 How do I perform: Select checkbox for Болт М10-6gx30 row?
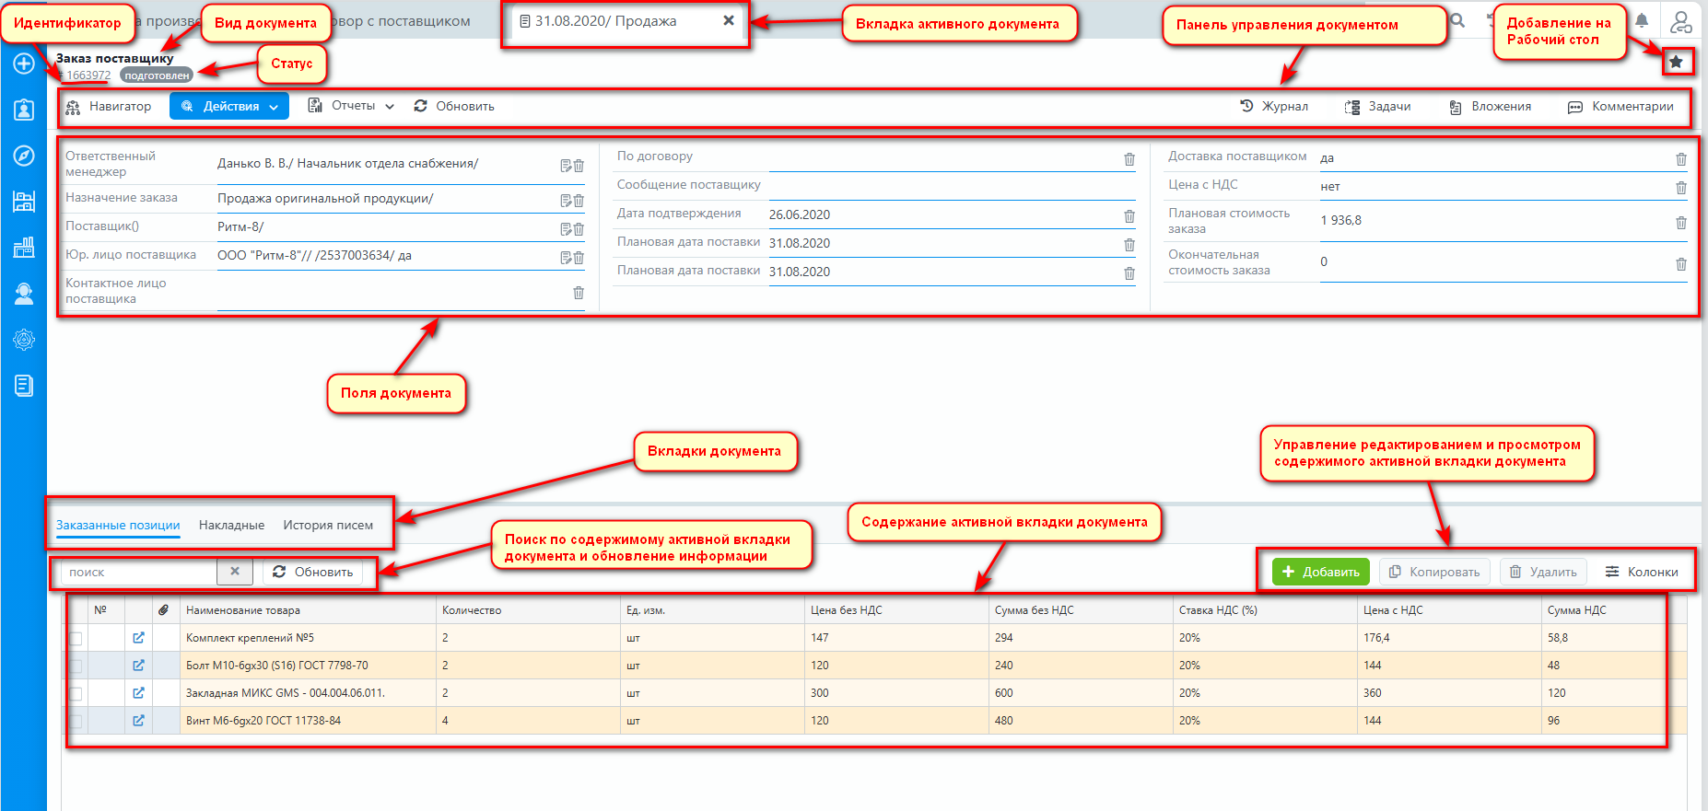[x=76, y=666]
